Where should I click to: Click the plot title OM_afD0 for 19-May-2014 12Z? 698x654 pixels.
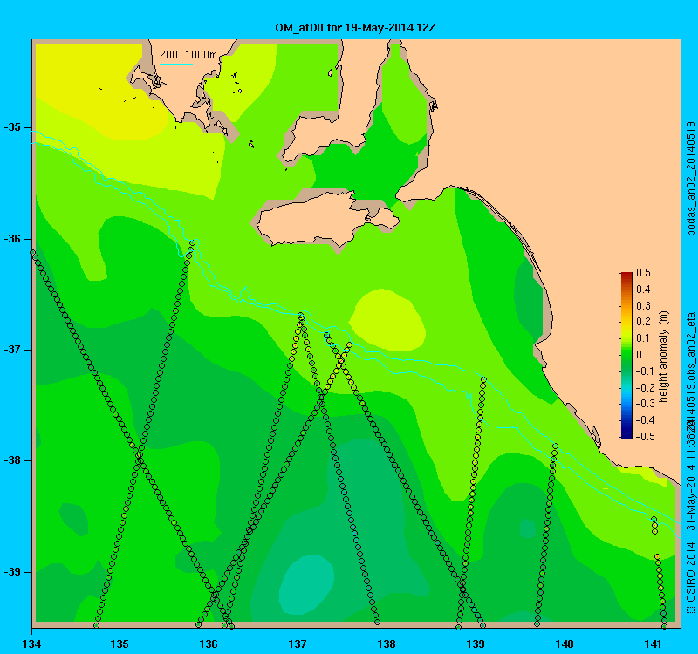click(355, 28)
